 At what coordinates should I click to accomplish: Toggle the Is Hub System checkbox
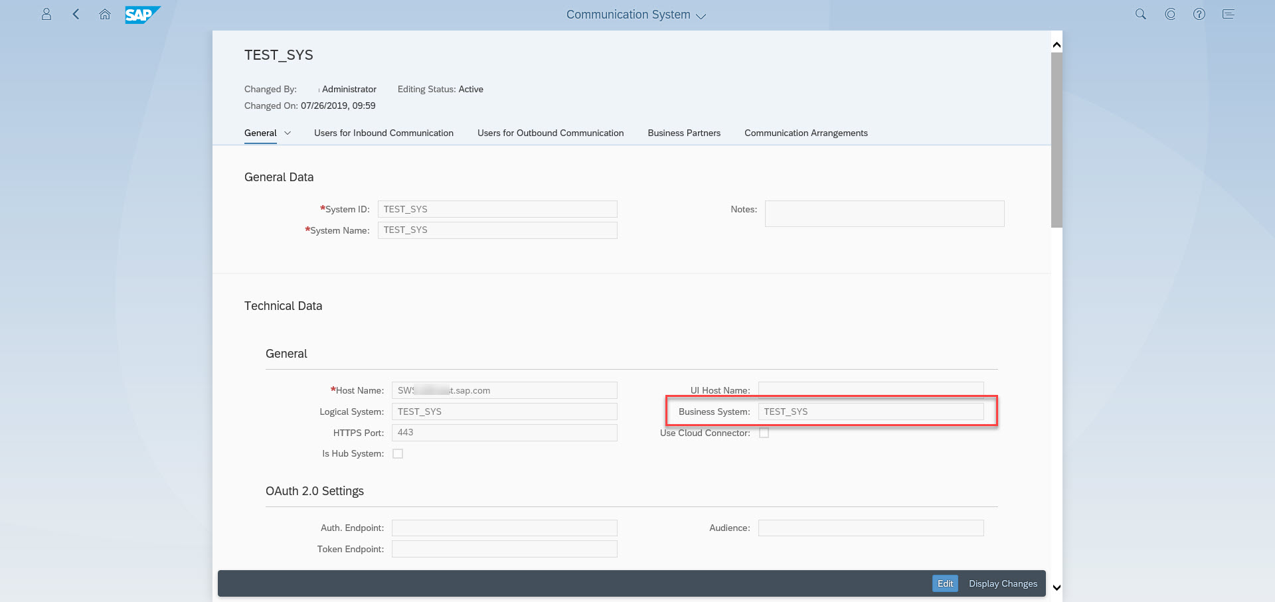pos(398,453)
